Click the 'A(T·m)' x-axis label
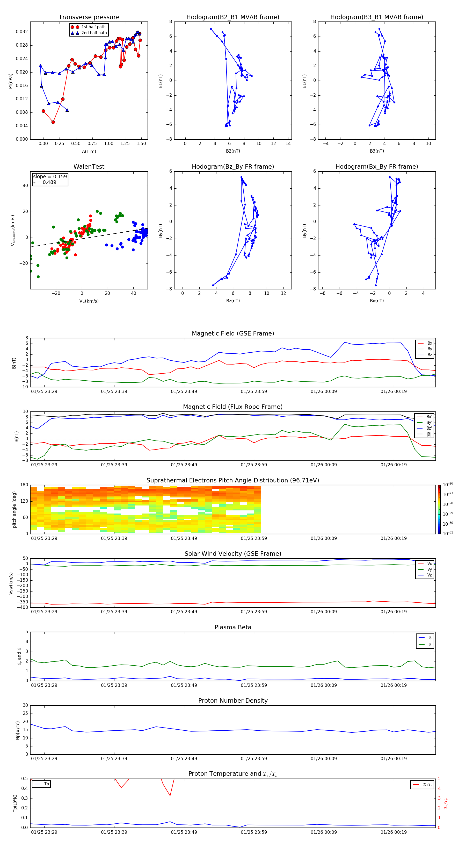The image size is (466, 855). point(89,151)
